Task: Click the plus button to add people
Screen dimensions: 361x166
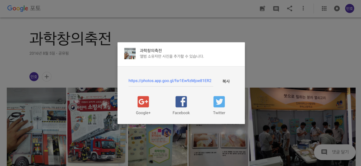Action: [x=47, y=76]
